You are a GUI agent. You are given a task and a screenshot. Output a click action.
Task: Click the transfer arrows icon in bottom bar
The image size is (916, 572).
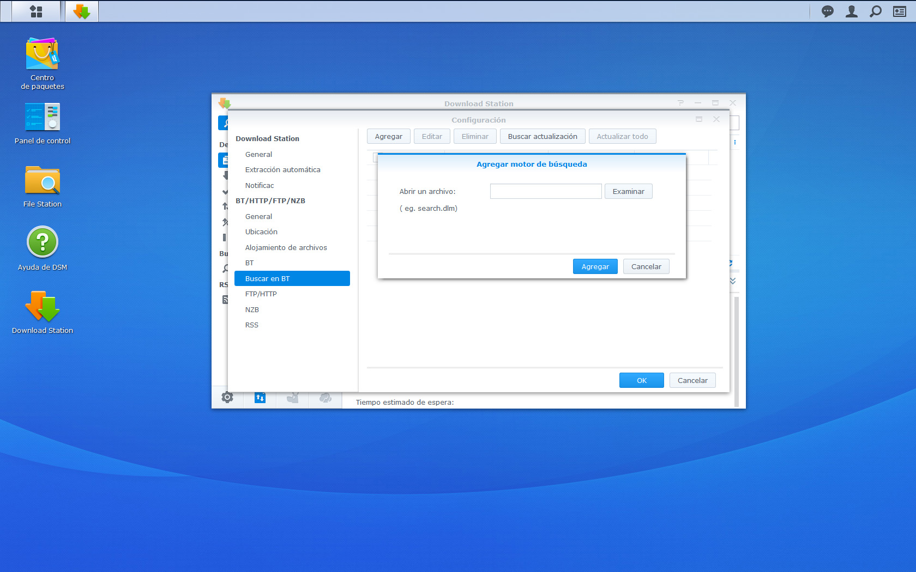coord(260,398)
